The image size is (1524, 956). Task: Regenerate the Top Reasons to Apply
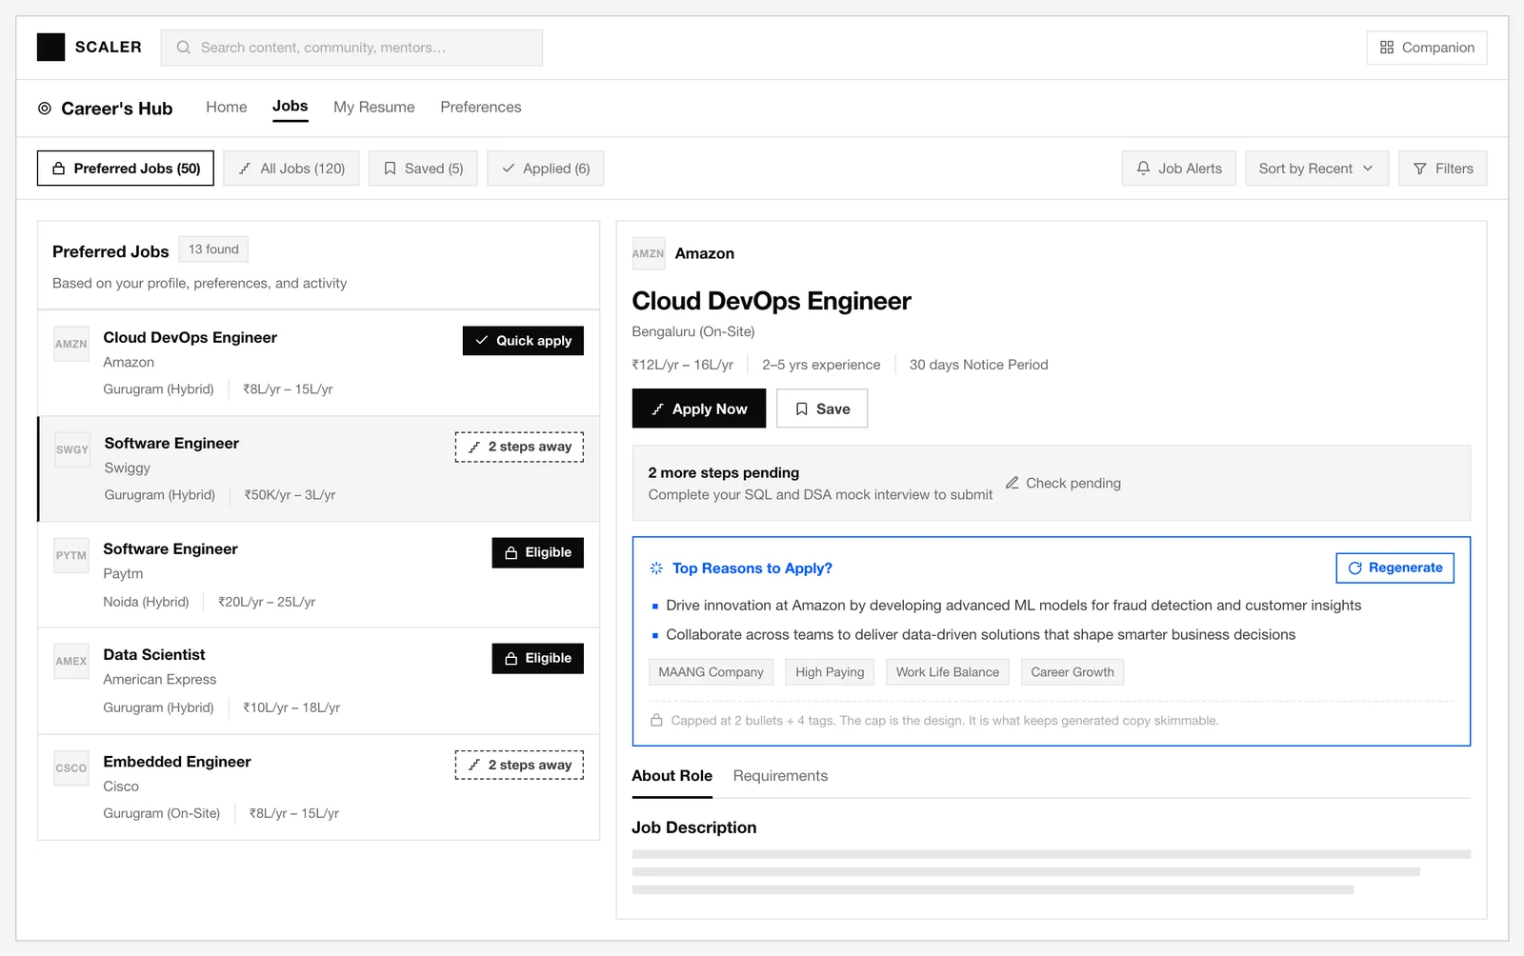(1395, 568)
